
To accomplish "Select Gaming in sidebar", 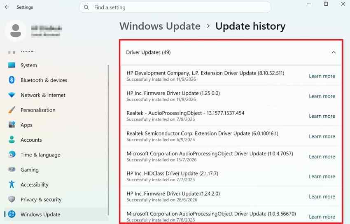I will 56,170.
